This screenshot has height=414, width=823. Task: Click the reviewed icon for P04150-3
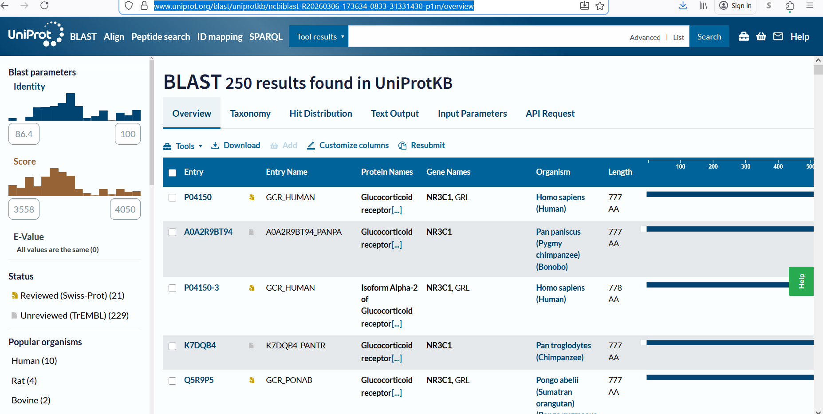pyautogui.click(x=252, y=288)
